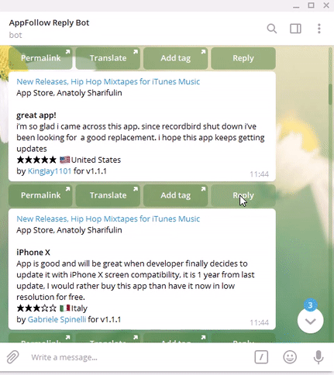
Task: Click Add tag under the KingJay1101 review
Action: (x=175, y=195)
